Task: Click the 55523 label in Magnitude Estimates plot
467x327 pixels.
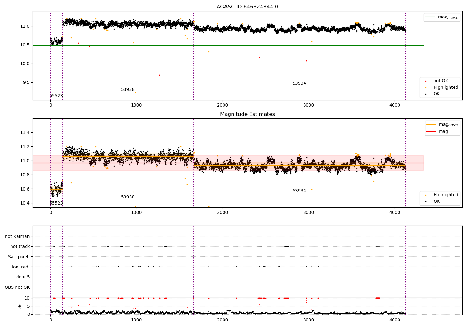Action: pyautogui.click(x=56, y=203)
